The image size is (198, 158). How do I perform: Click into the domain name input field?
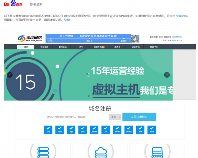tap(77, 117)
